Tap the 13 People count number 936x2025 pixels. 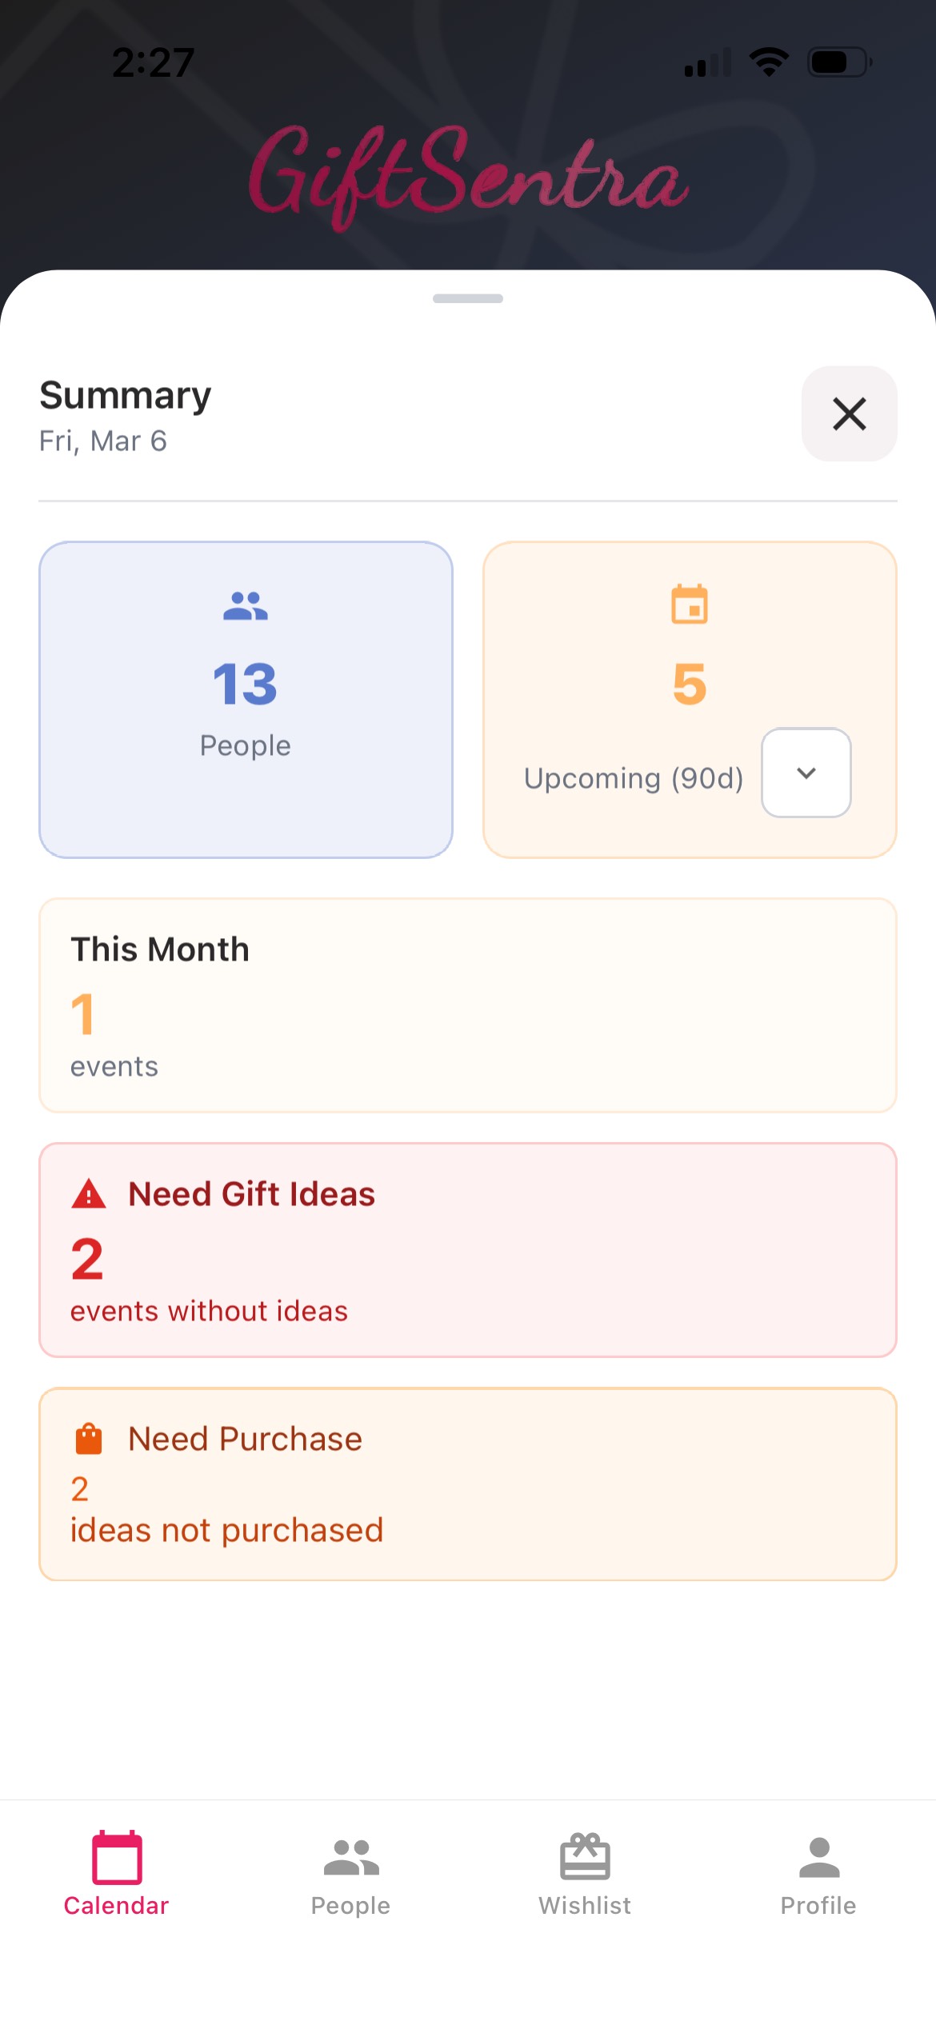[245, 685]
